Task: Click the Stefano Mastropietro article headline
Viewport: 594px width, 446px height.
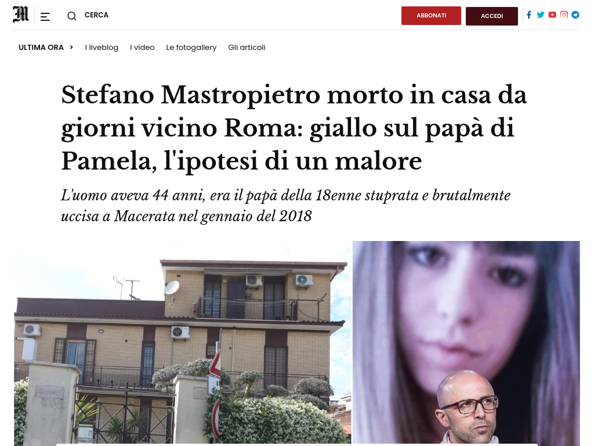Action: point(294,128)
